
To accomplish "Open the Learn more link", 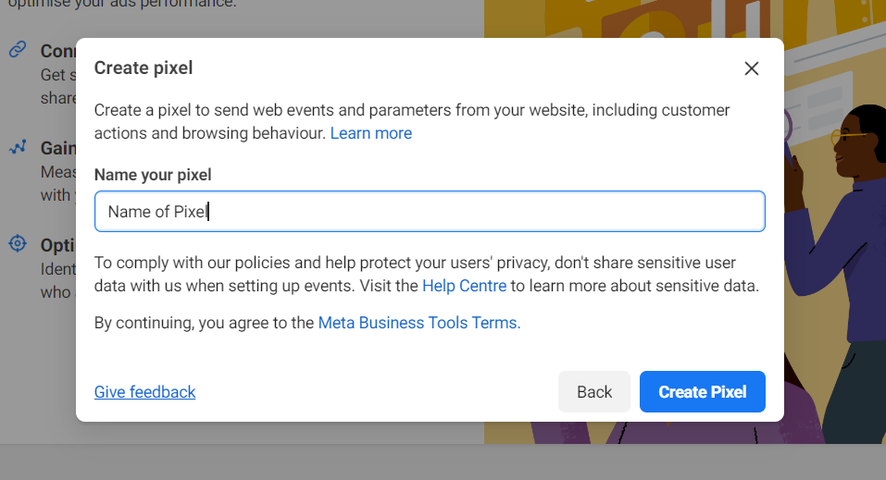I will click(371, 133).
